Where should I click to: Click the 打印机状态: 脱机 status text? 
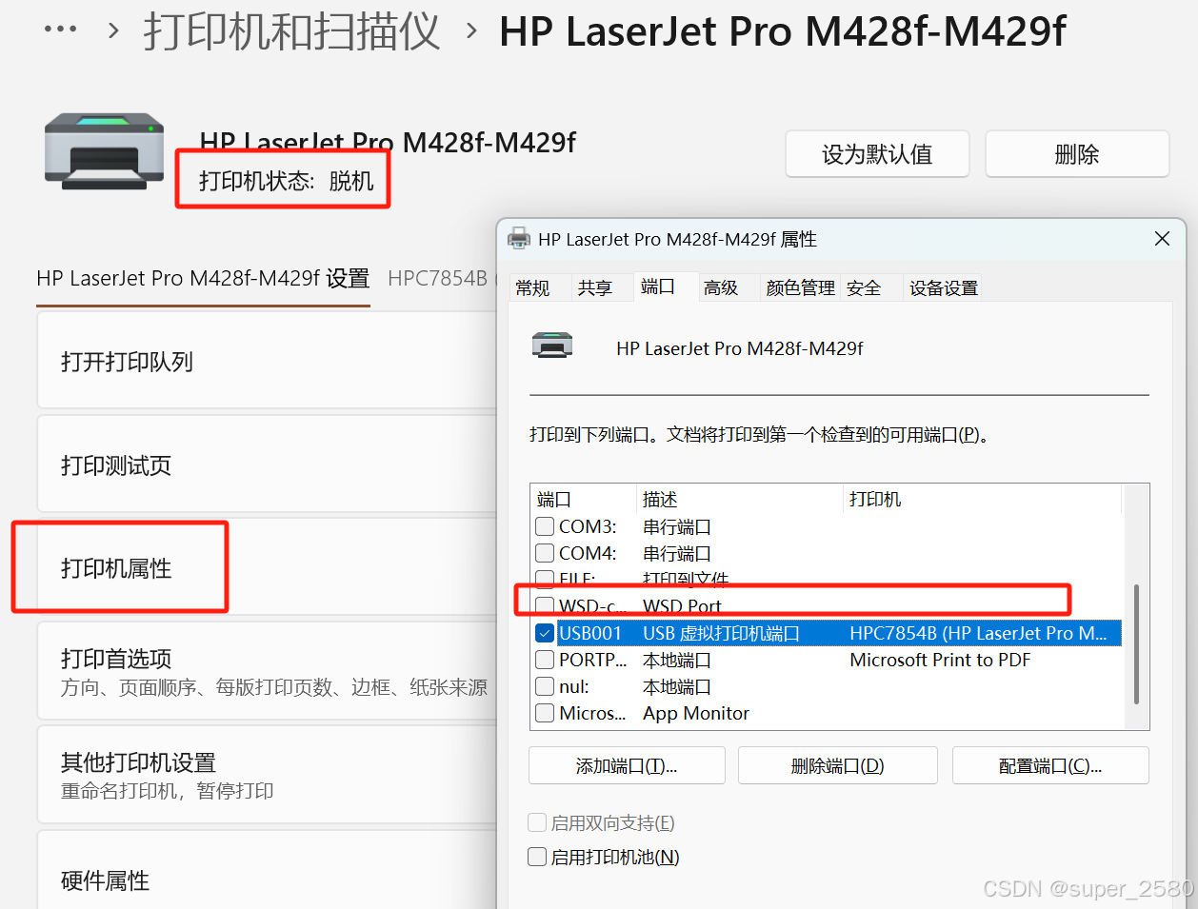pos(286,181)
